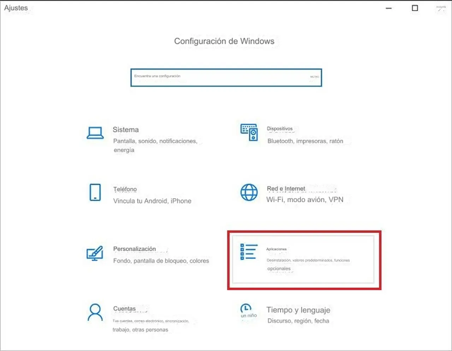Focus the "Encuentra una configuración" search box

pos(226,77)
